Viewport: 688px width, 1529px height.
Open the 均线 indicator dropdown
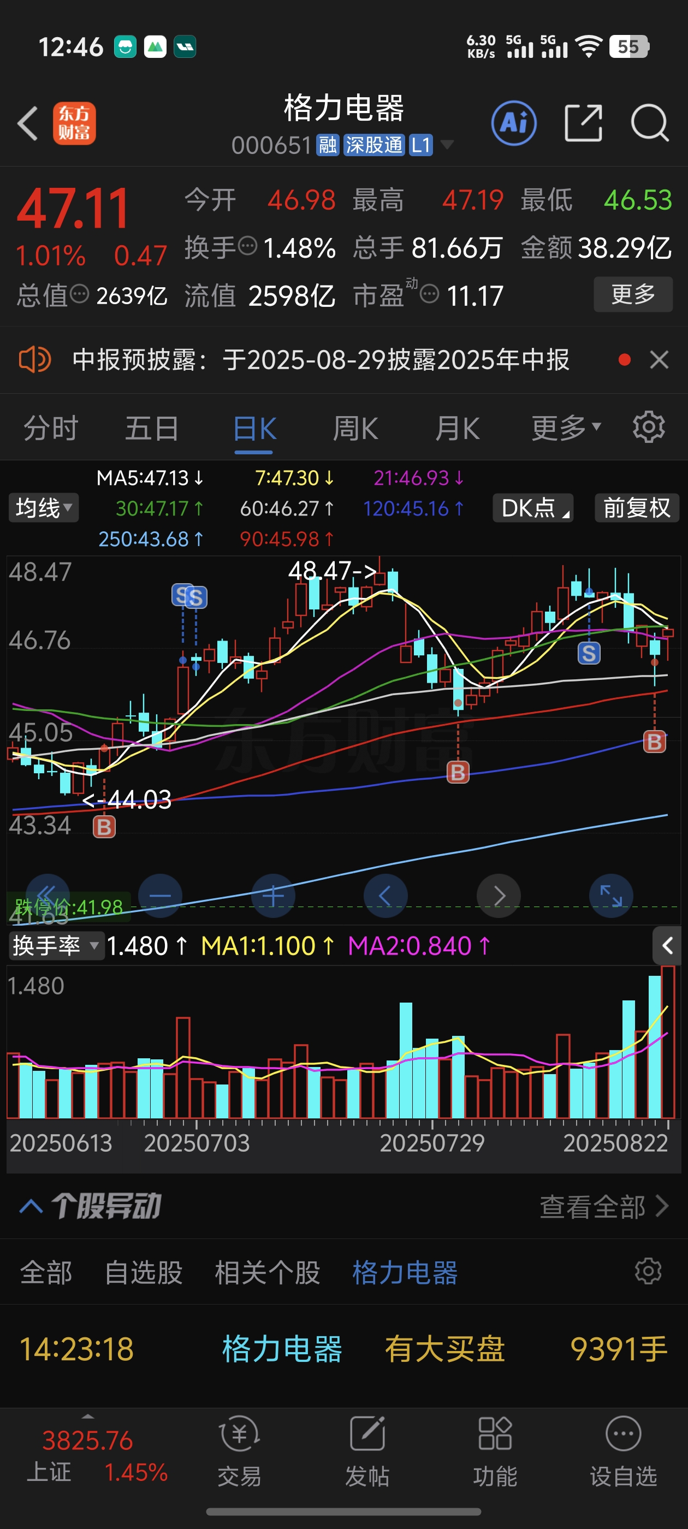click(x=43, y=508)
